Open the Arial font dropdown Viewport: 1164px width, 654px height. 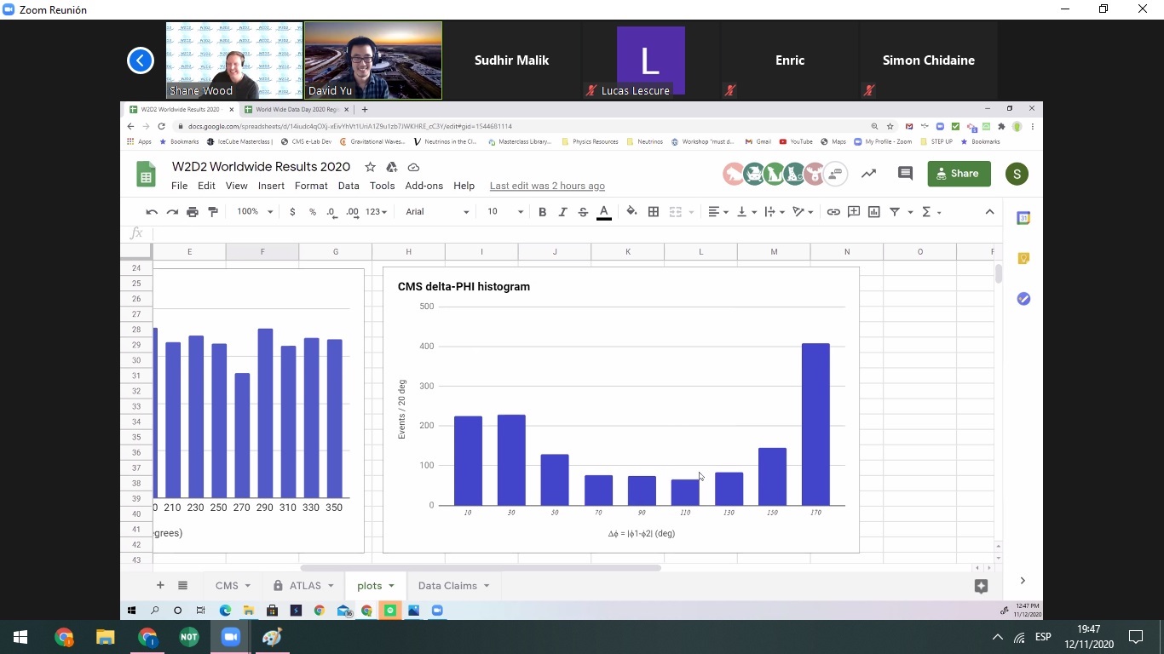coord(437,212)
